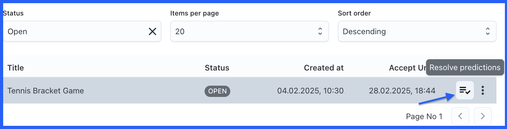The width and height of the screenshot is (507, 129).
Task: Click the Page No 1 label
Action: (x=424, y=116)
